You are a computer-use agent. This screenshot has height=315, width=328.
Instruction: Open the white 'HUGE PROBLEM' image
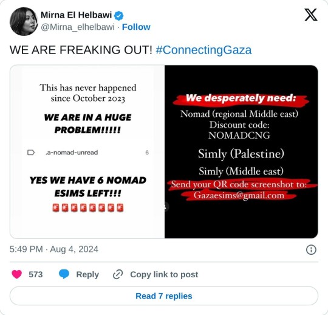tap(87, 151)
